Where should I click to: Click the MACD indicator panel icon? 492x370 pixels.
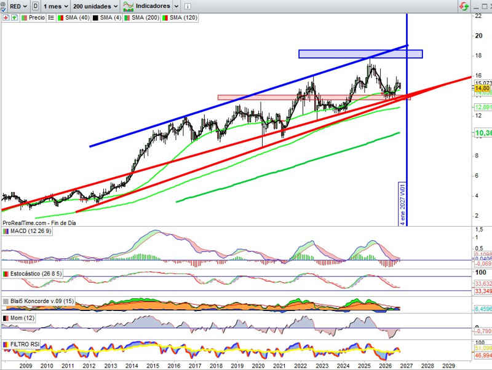pos(6,231)
